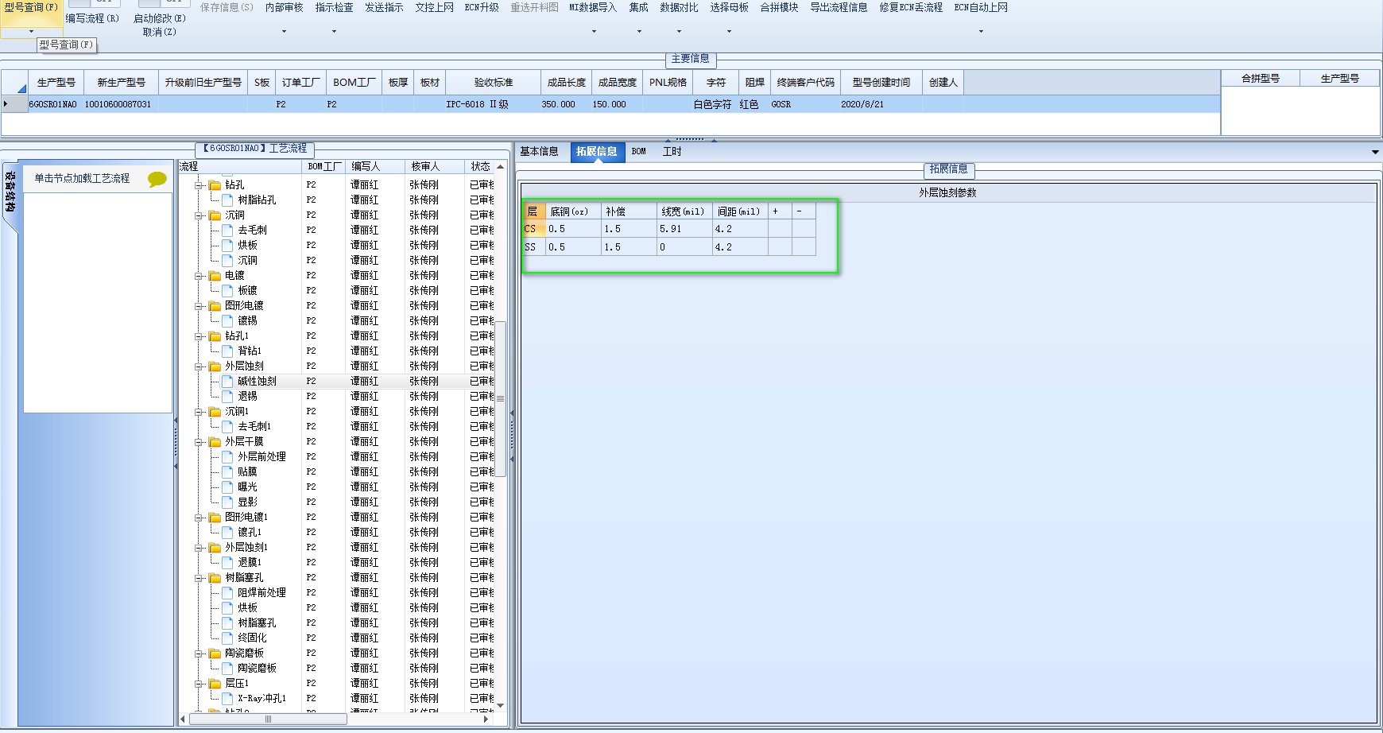The image size is (1383, 733).
Task: Open the BOM tab
Action: pos(639,152)
